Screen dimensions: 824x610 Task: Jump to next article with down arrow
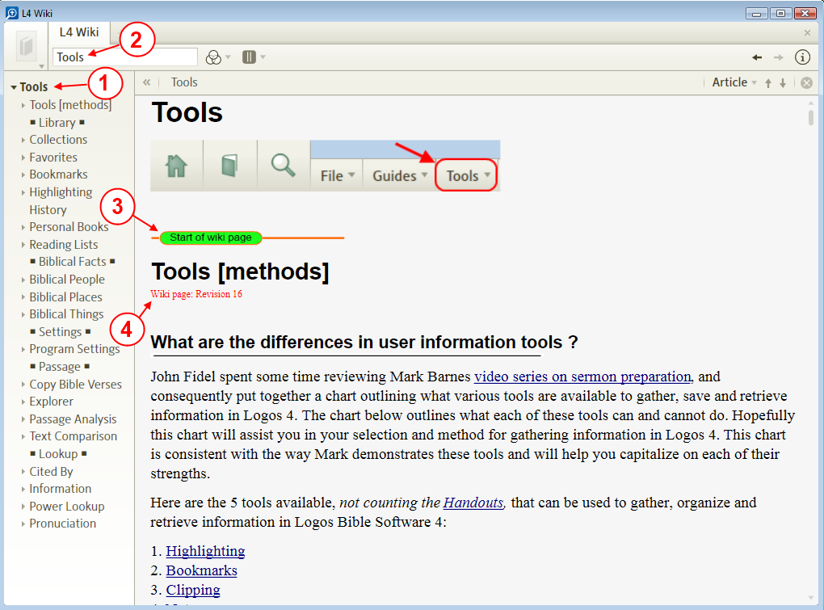pyautogui.click(x=783, y=83)
